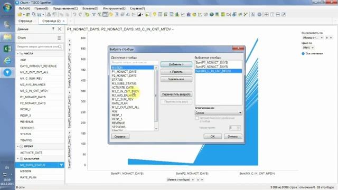Switch to the first Страница tab
This screenshot has width=338, height=190.
coord(25,21)
